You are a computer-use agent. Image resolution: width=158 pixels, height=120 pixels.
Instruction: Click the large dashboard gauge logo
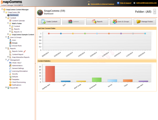(x=40, y=12)
